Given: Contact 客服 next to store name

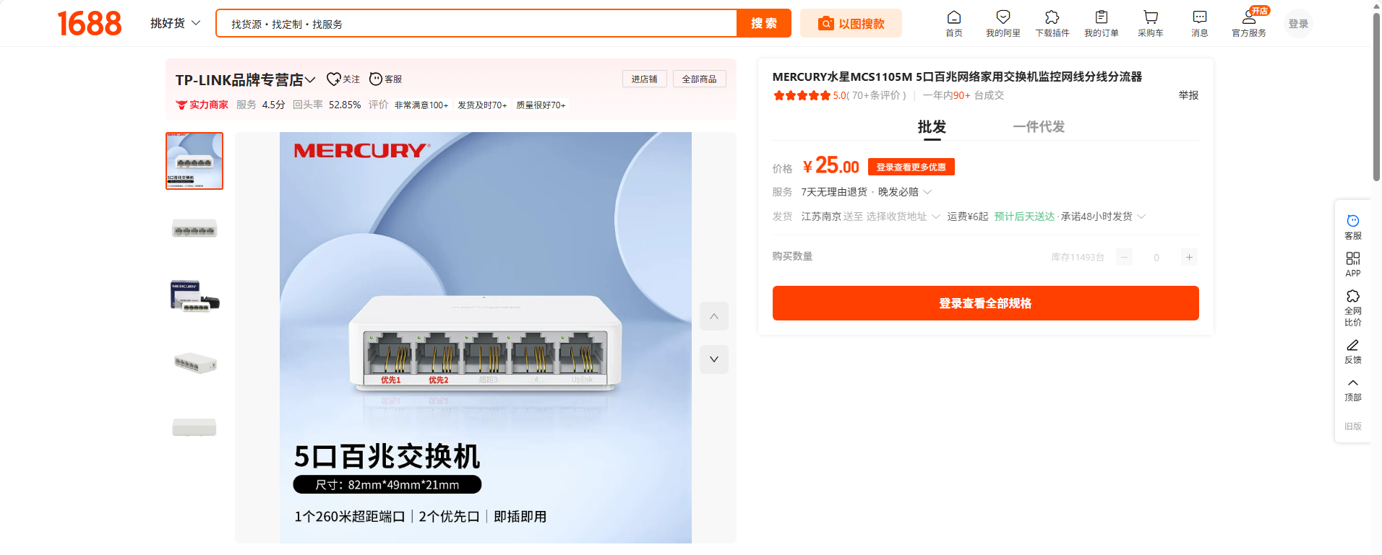Looking at the screenshot, I should point(385,79).
